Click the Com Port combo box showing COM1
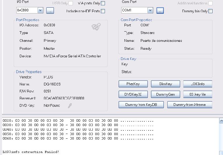This screenshot has height=155, width=223. (137, 10)
